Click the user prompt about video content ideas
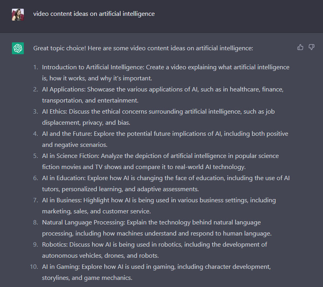 (x=94, y=14)
